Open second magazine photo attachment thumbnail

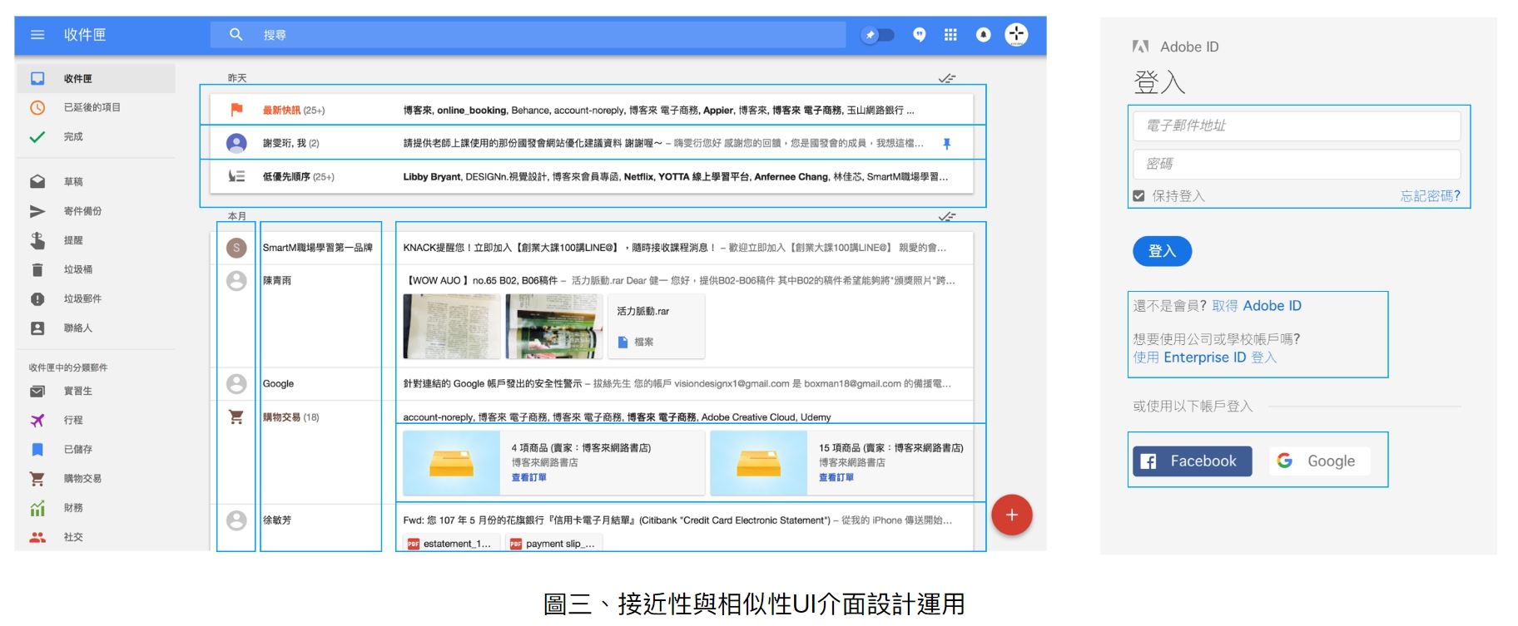554,327
